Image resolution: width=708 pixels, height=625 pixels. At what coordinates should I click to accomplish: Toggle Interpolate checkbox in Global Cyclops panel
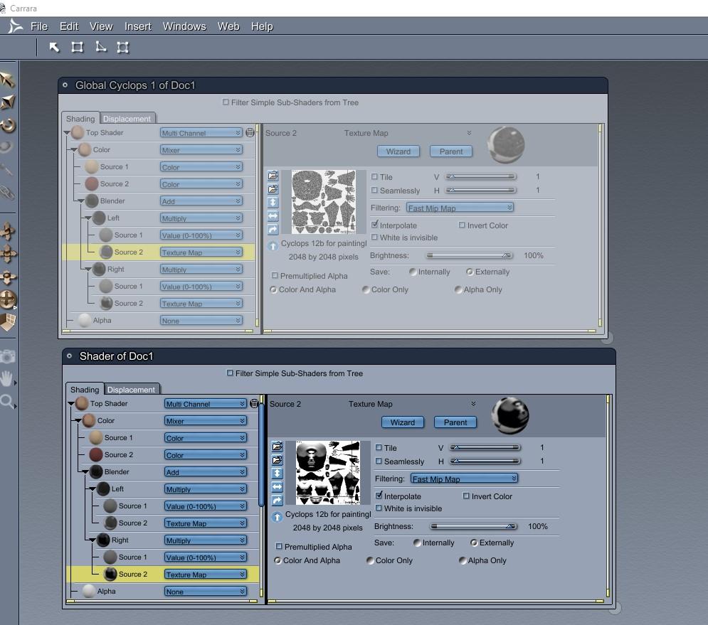click(374, 224)
